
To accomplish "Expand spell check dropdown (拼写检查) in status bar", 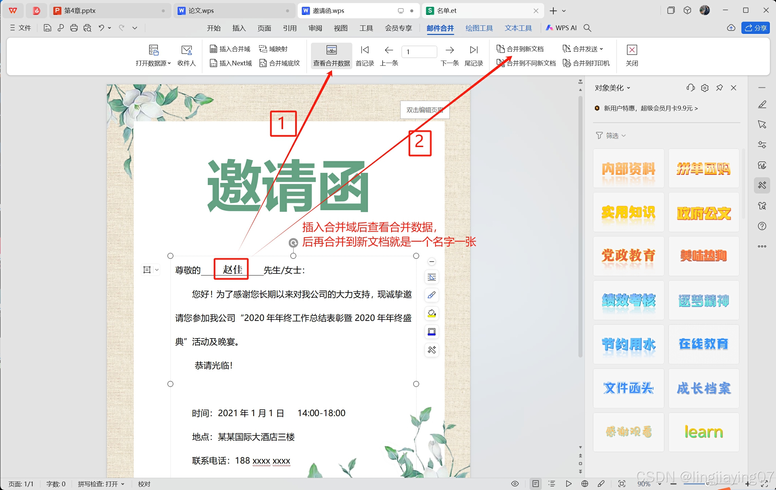I will (x=123, y=484).
